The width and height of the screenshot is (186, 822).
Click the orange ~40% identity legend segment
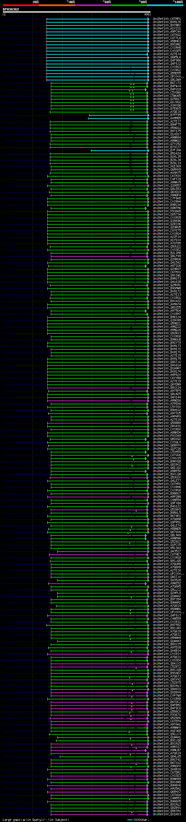pos(57,6)
